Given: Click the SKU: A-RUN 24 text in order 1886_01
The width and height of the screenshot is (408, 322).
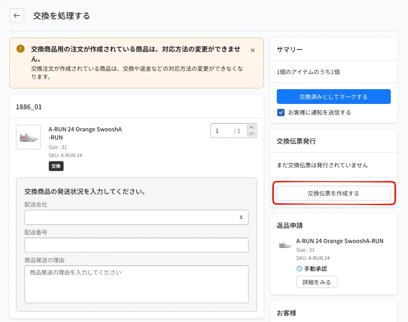Looking at the screenshot, I should 65,155.
